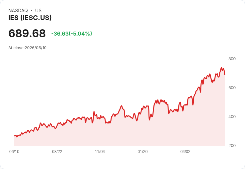The height and width of the screenshot is (169, 245).
Task: Select the 04/02 date on x-axis
Action: tap(185, 152)
